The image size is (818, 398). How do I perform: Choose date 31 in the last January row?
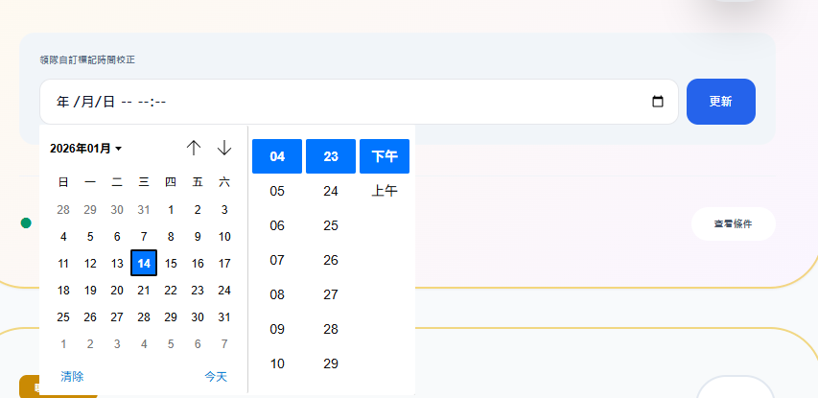click(x=224, y=316)
